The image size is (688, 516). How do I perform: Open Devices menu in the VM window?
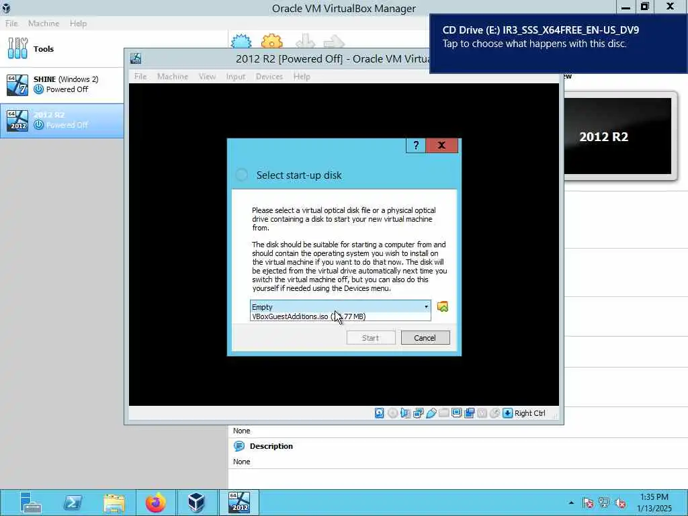tap(269, 77)
